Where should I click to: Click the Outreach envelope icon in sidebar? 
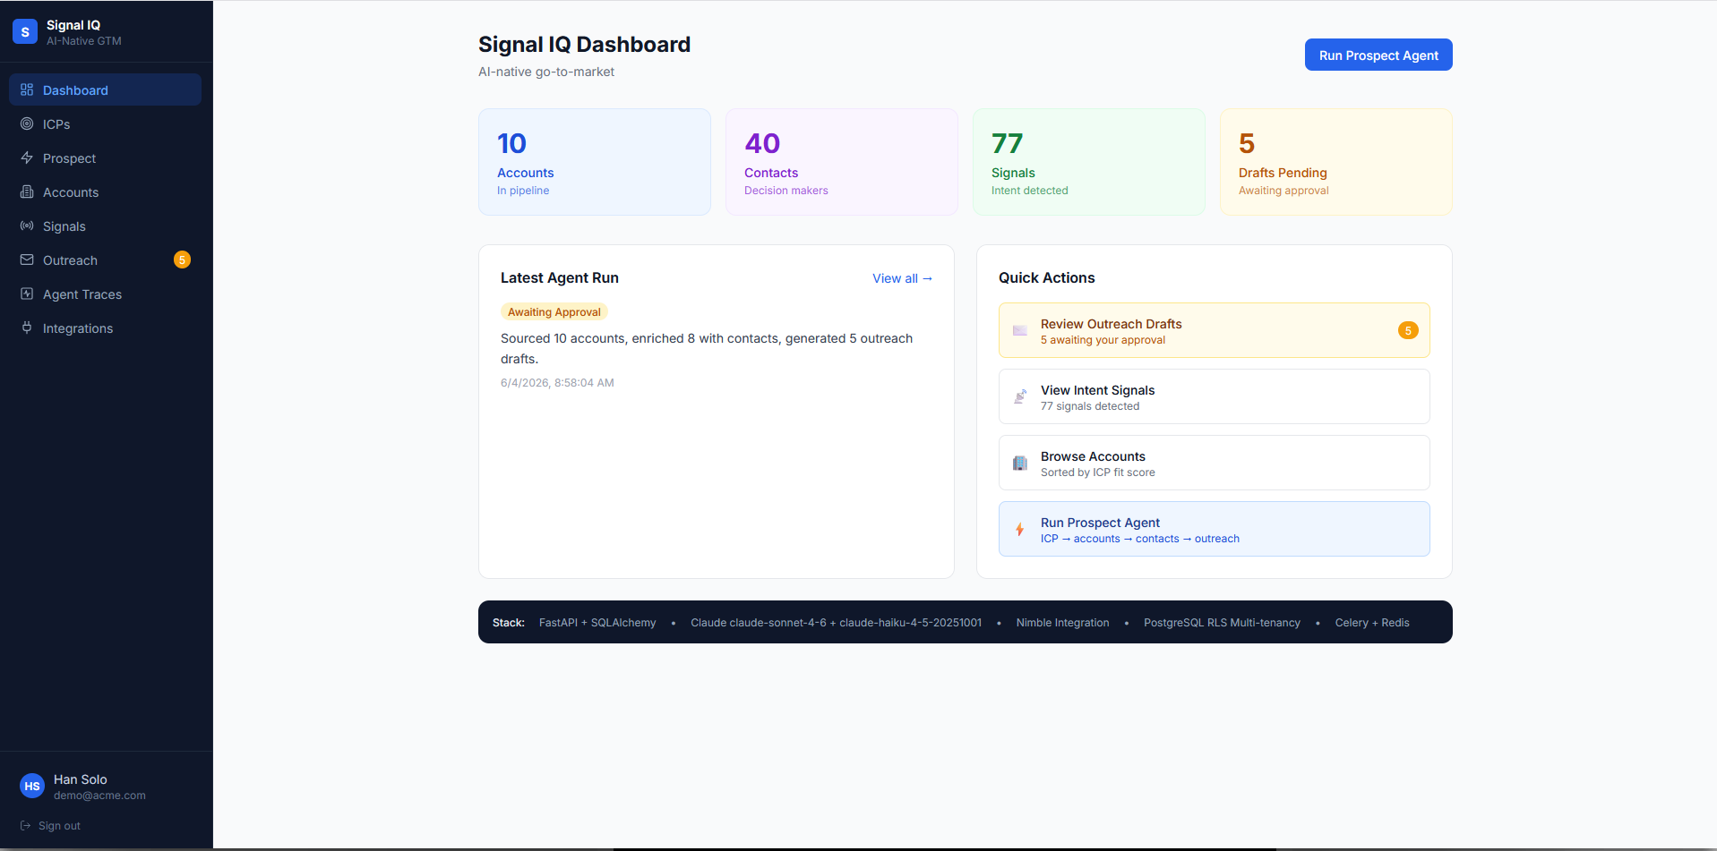27,260
